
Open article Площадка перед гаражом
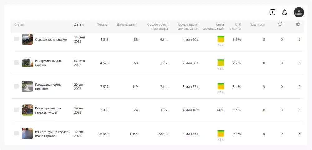(47, 86)
